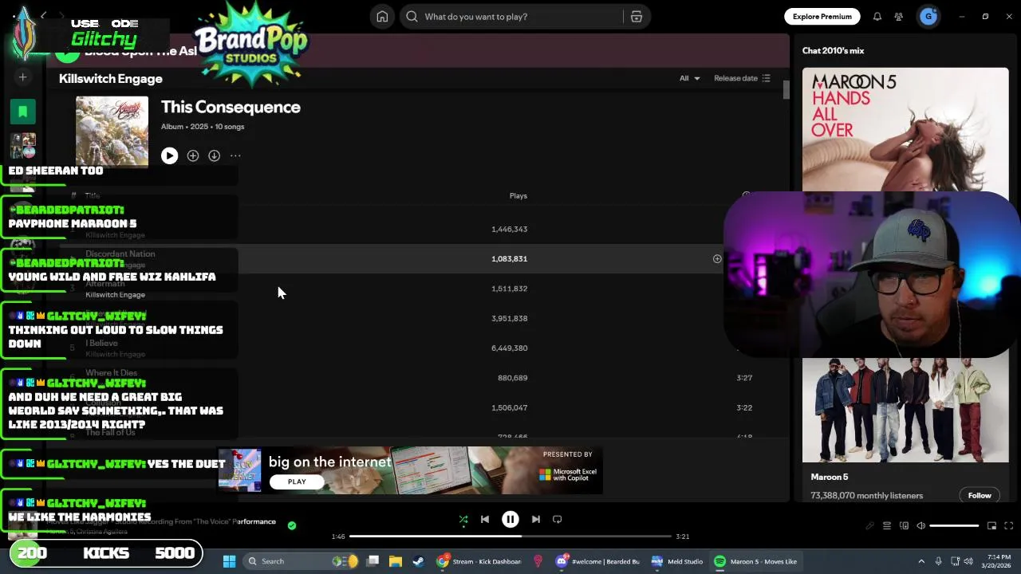Open This Consequence album cover

[112, 132]
